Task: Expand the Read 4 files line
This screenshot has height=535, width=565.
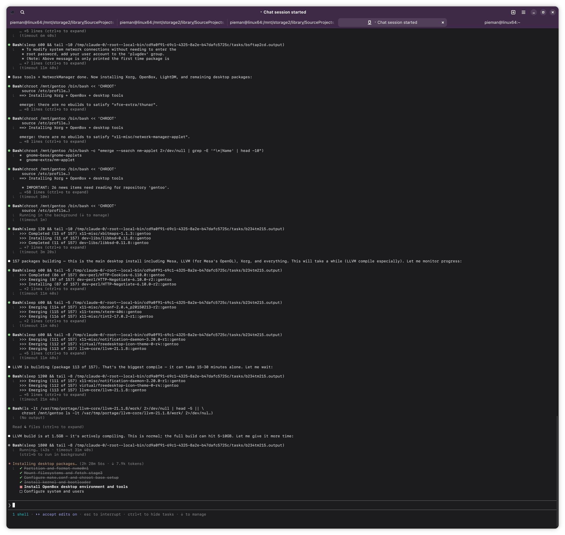Action: [x=48, y=427]
